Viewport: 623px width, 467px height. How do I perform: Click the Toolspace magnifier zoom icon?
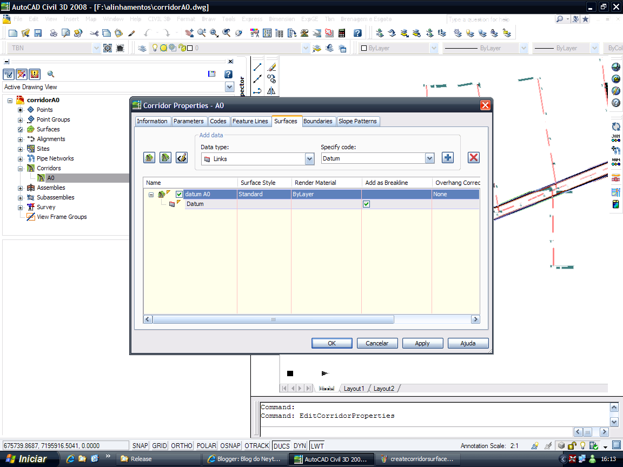pyautogui.click(x=50, y=74)
